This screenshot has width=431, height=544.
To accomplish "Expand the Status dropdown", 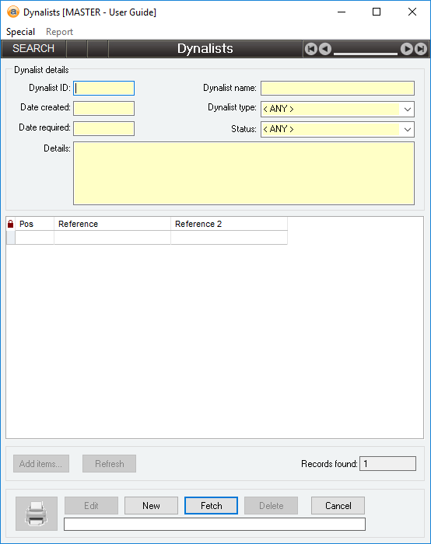I will 408,130.
